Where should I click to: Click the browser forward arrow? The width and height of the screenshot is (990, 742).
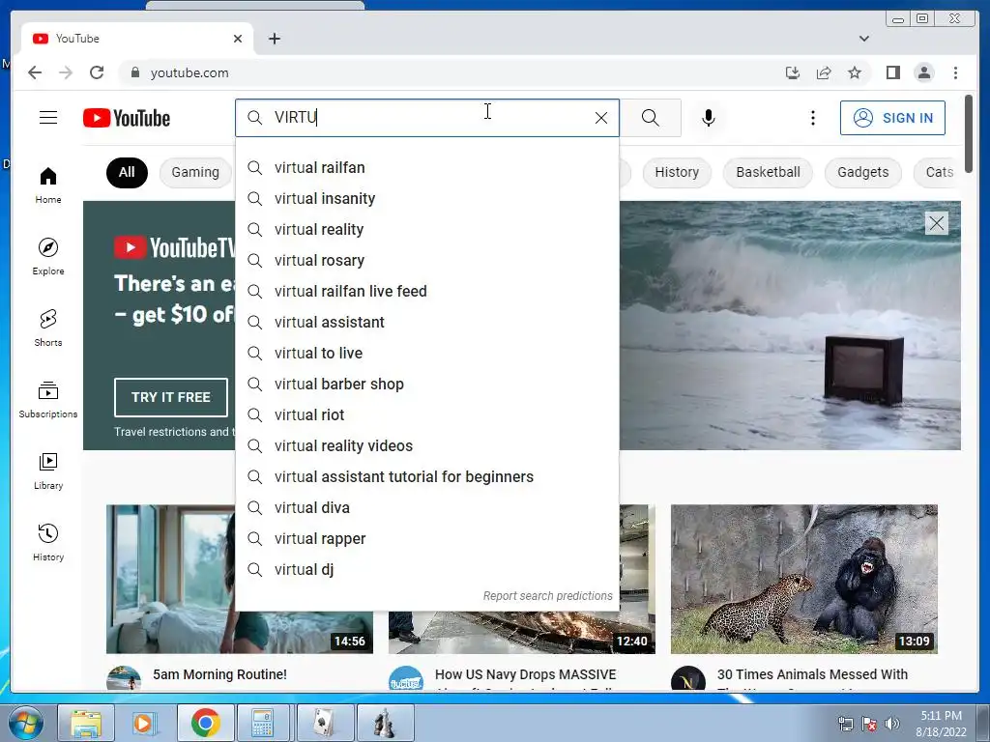pos(66,72)
